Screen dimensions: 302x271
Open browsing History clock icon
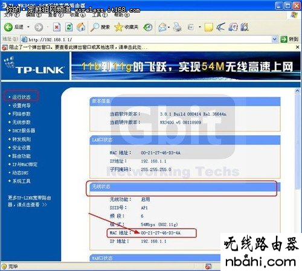148,27
